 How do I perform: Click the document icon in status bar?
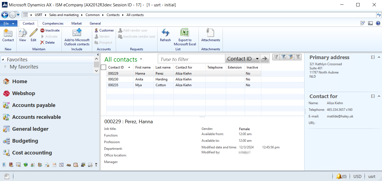pos(7,176)
